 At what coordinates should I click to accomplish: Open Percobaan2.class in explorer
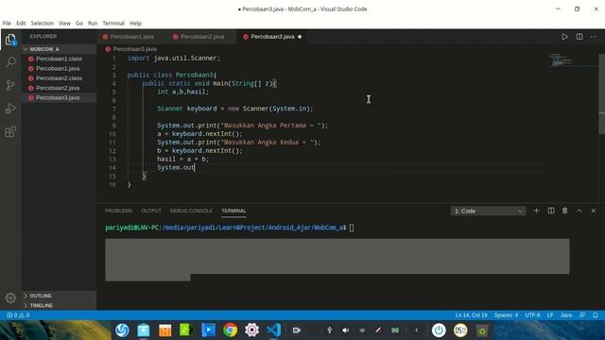point(59,78)
